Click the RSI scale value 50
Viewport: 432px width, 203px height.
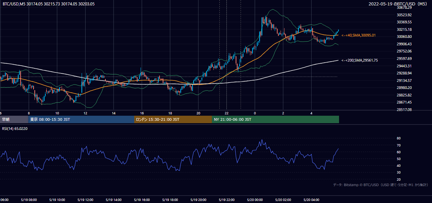399,159
